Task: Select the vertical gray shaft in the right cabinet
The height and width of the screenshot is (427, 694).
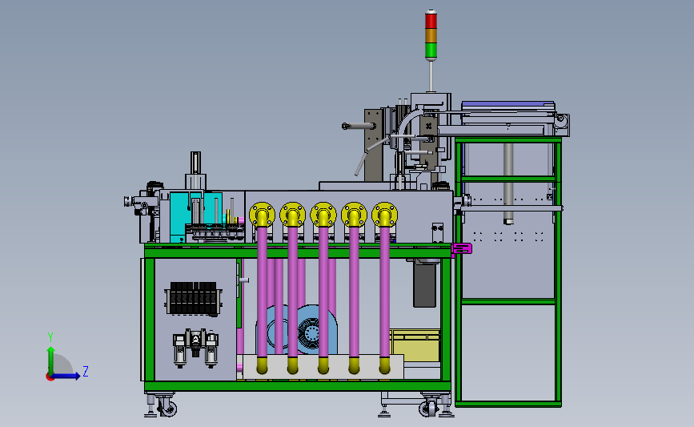Action: pos(508,183)
